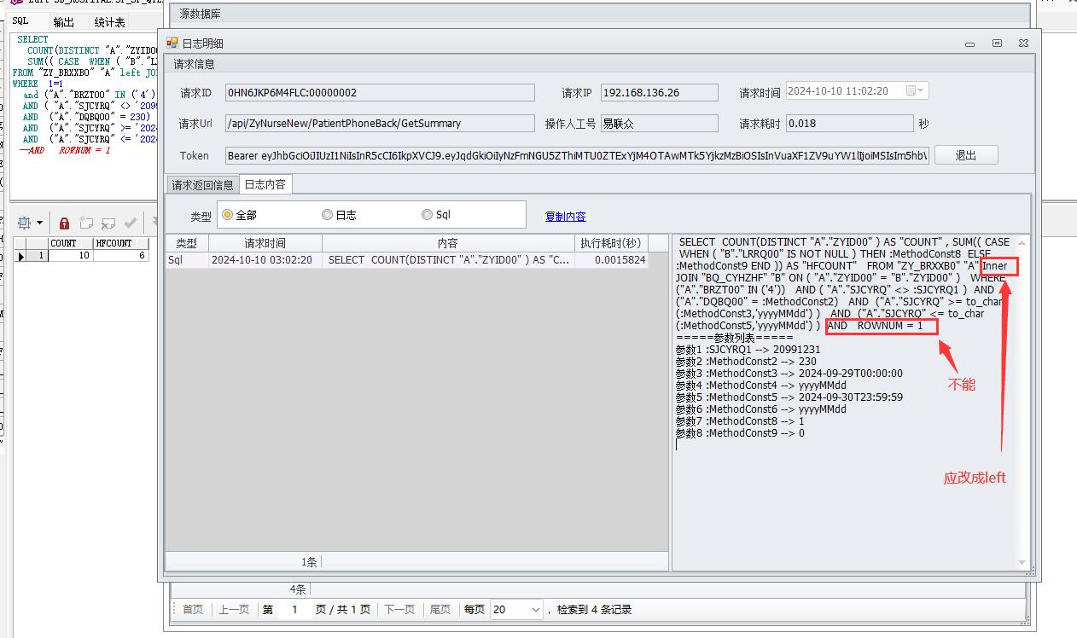Click the 操作人工号 field showing 易联众
The height and width of the screenshot is (638, 1077).
(x=660, y=124)
